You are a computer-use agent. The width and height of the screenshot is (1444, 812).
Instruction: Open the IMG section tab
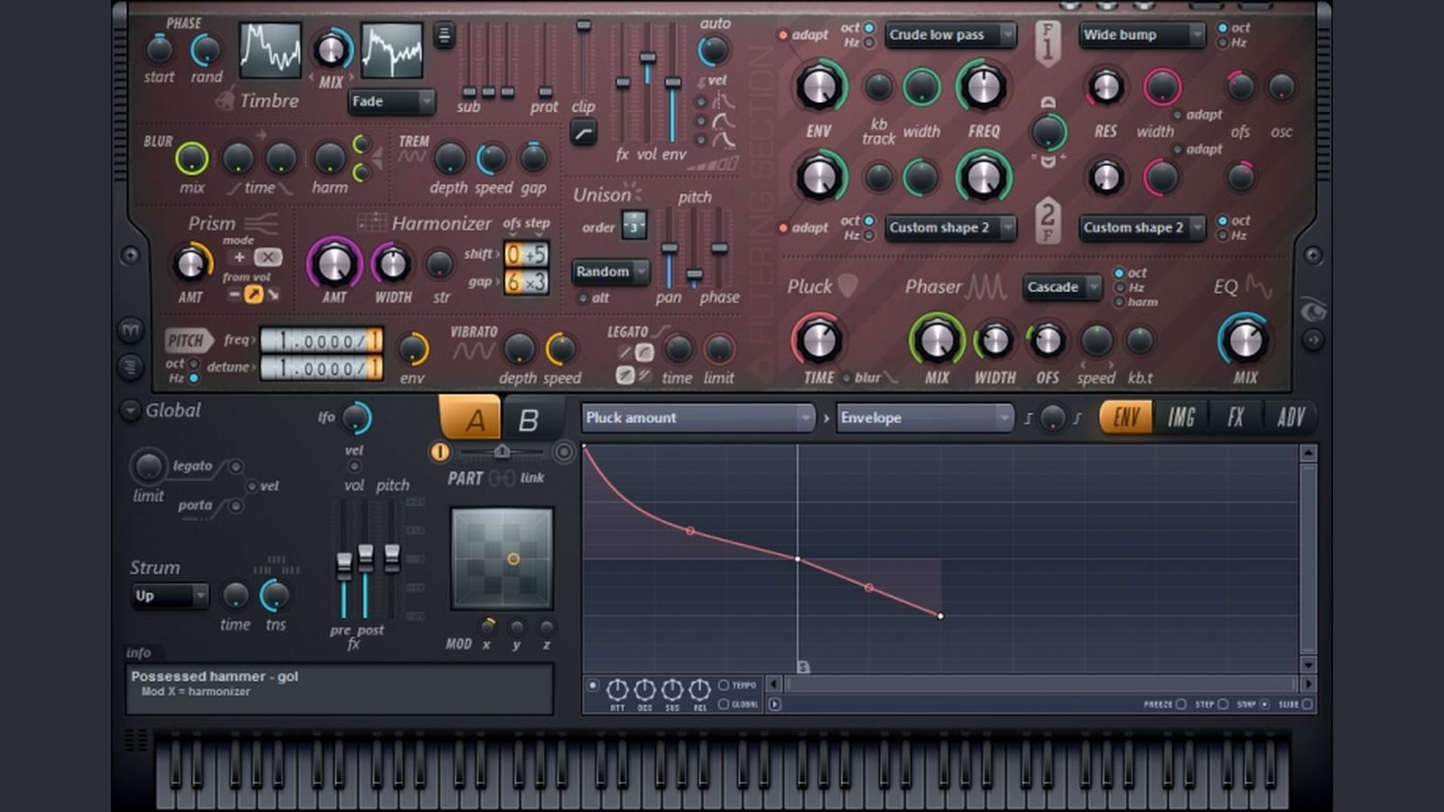pyautogui.click(x=1180, y=417)
